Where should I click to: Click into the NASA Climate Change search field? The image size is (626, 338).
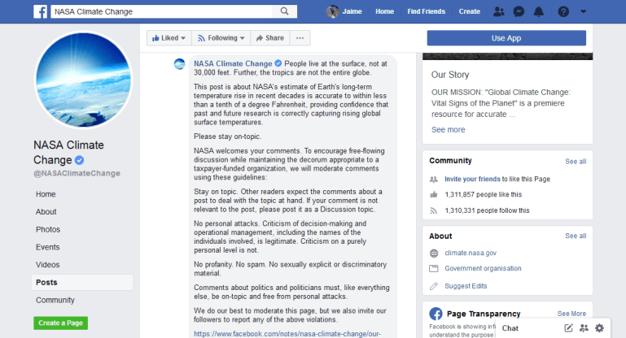[x=161, y=11]
